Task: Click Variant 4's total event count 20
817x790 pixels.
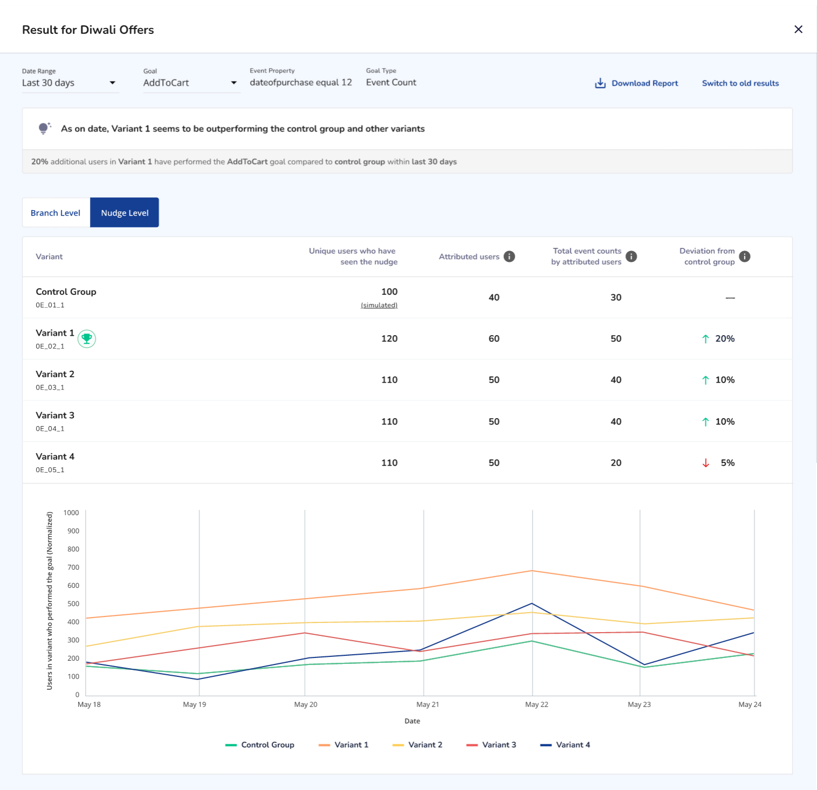Action: point(616,463)
